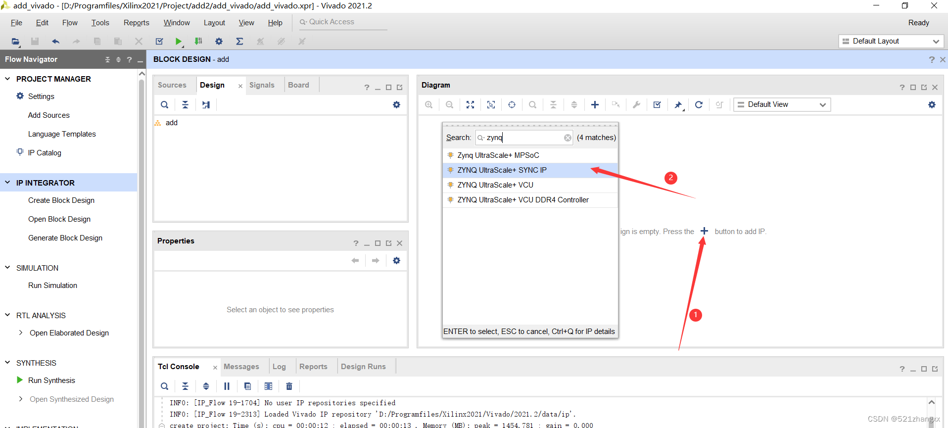Click Run Synthesis

tap(51, 380)
